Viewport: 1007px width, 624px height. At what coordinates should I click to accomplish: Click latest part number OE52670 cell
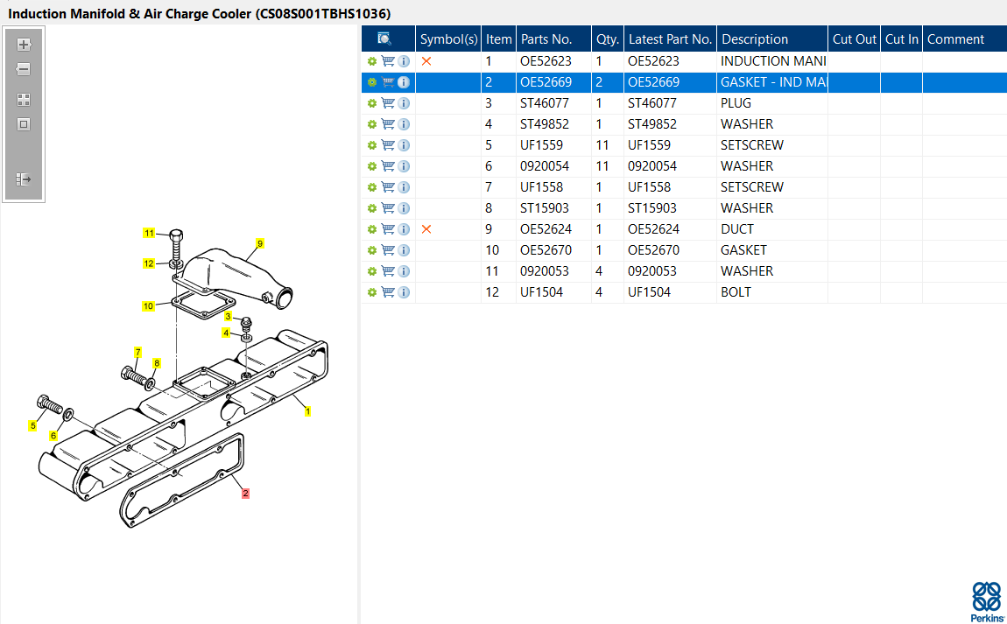tap(653, 250)
